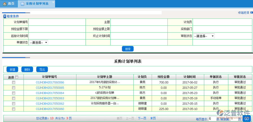
Task: Click the 新建 button
Action: [x=12, y=69]
